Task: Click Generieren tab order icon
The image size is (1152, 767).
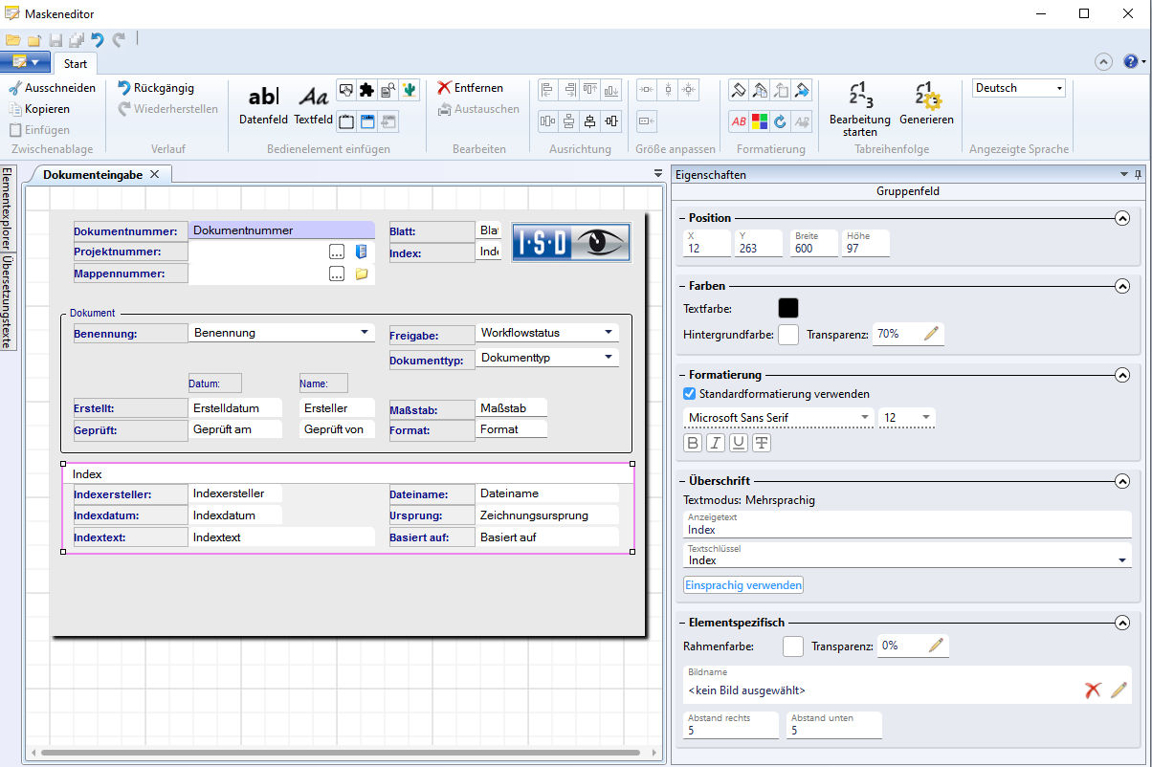Action: pyautogui.click(x=926, y=104)
